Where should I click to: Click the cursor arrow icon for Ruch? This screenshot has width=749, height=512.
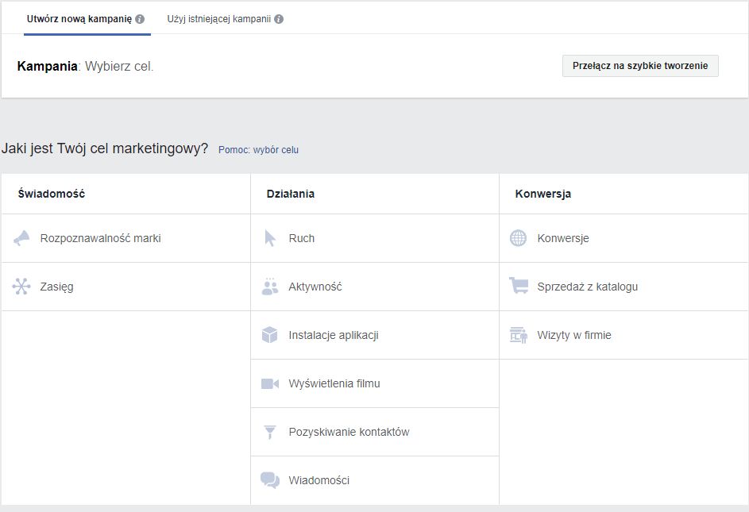pyautogui.click(x=270, y=238)
